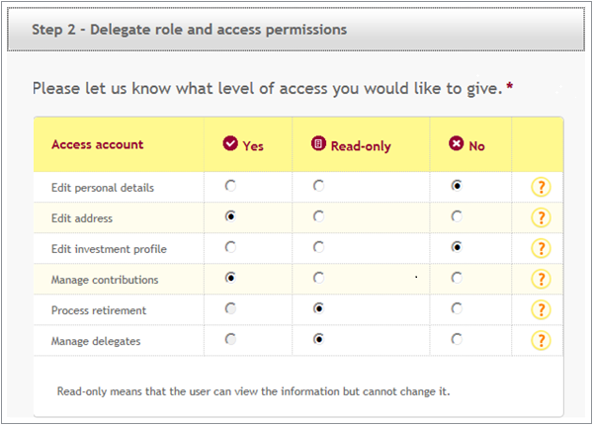Select Yes for Edit investment profile
This screenshot has height=426, width=594.
click(x=230, y=247)
